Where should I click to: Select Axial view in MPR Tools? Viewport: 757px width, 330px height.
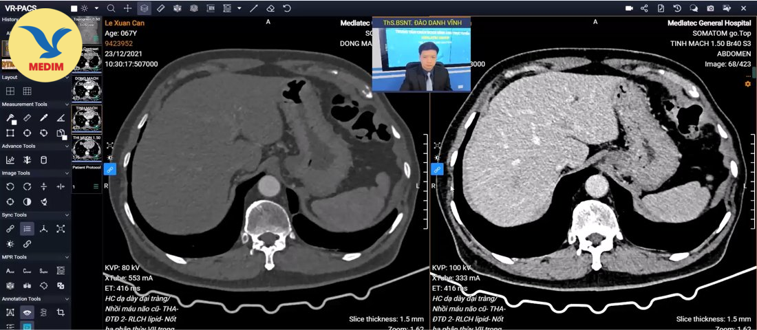(x=10, y=270)
